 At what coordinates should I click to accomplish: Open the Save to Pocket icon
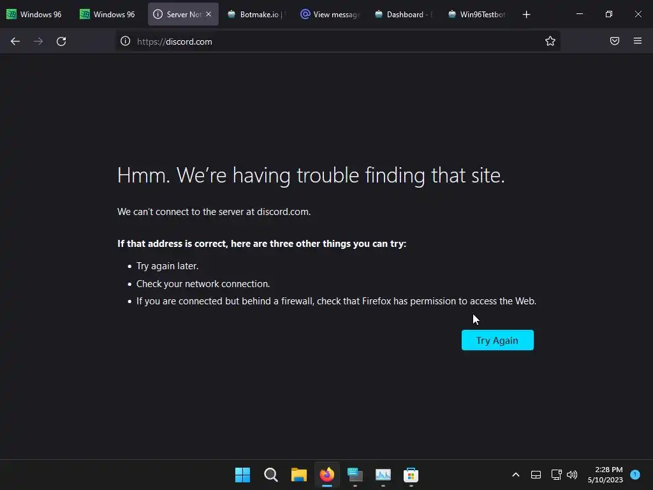coord(615,41)
